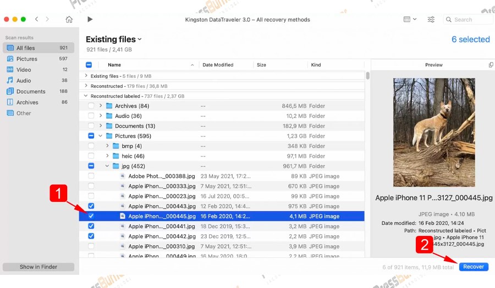
Task: Open the view mode dropdown
Action: (410, 20)
